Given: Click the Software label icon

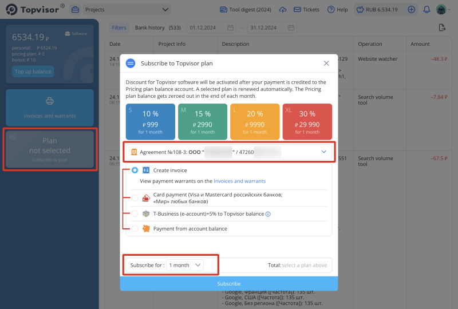Looking at the screenshot, I should pos(68,33).
